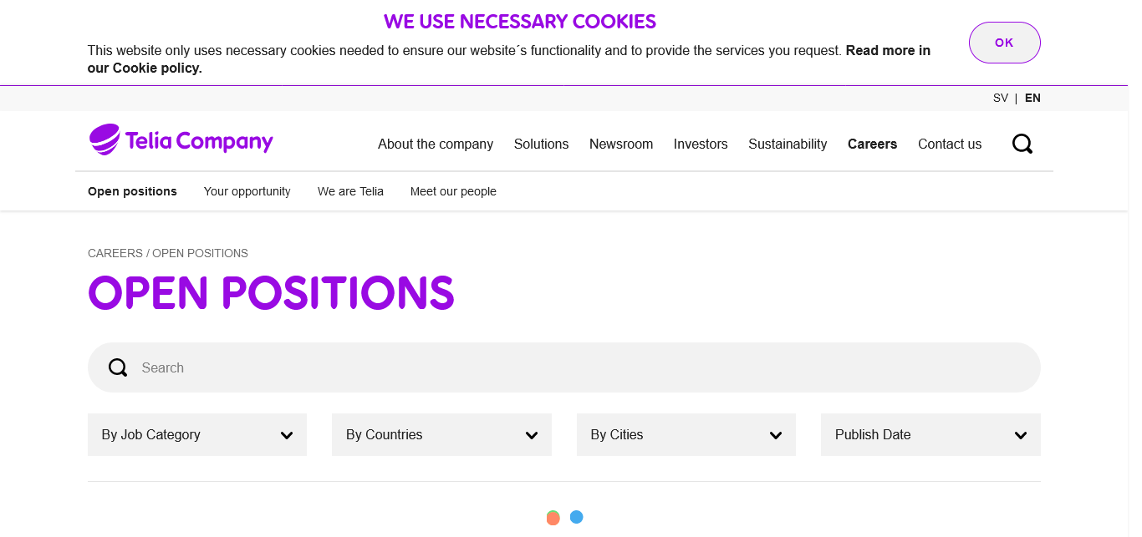Switch language to SV
Image resolution: width=1142 pixels, height=537 pixels.
point(1000,98)
